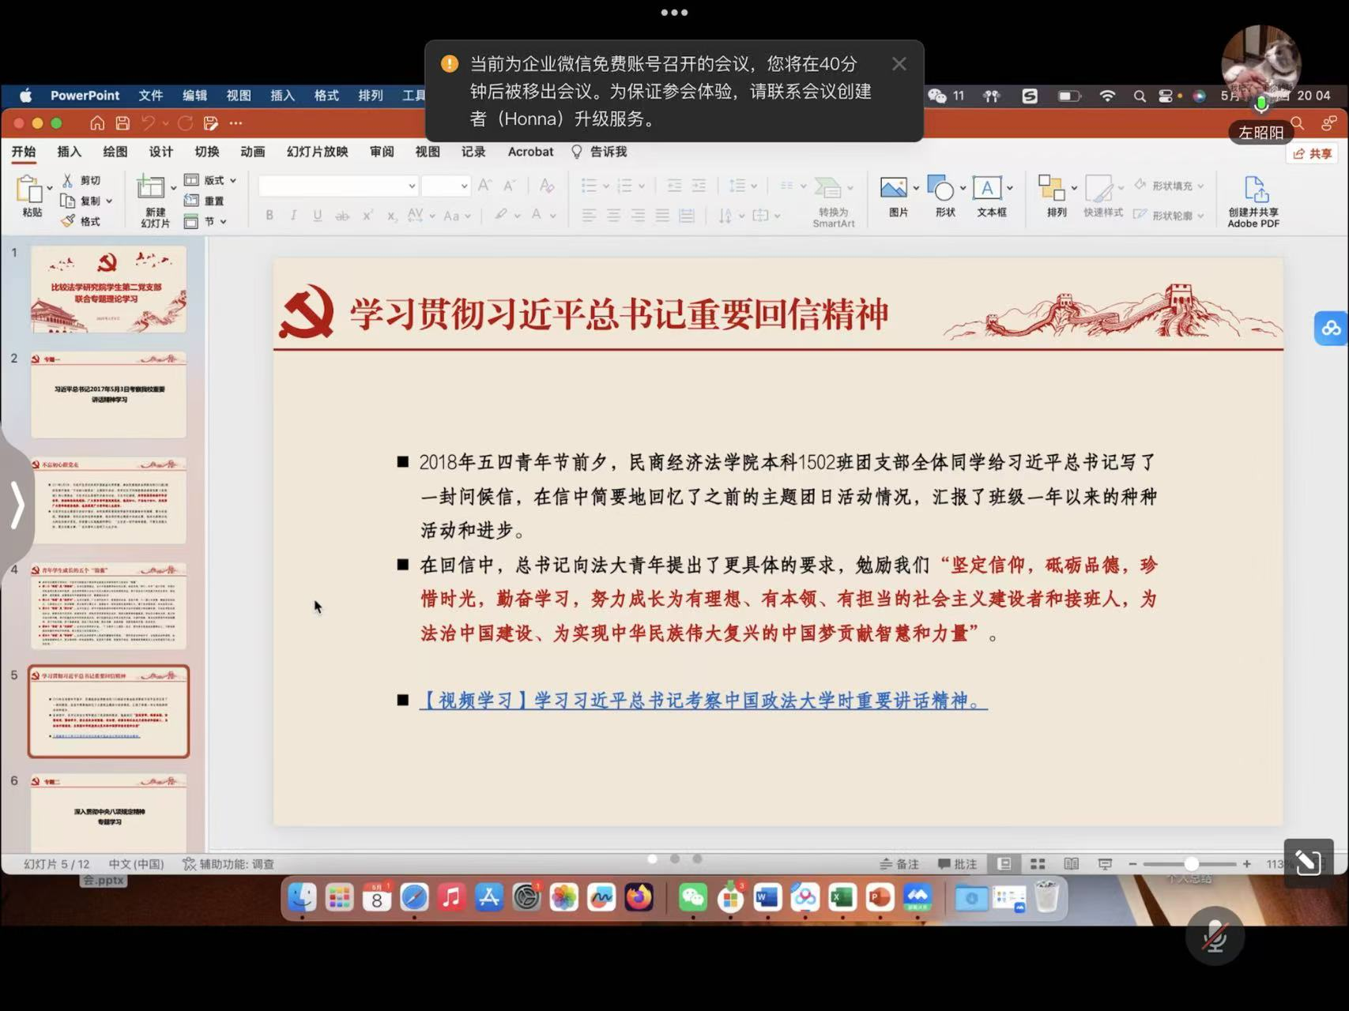Click the New Slide (新建幻灯片) icon
The image size is (1349, 1011).
(x=150, y=190)
